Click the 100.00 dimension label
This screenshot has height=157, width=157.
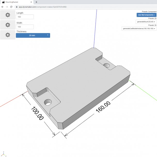(x=37, y=113)
